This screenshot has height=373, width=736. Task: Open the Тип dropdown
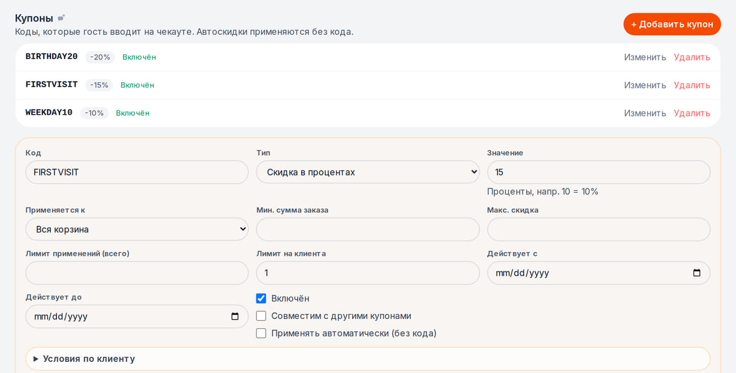pyautogui.click(x=368, y=172)
